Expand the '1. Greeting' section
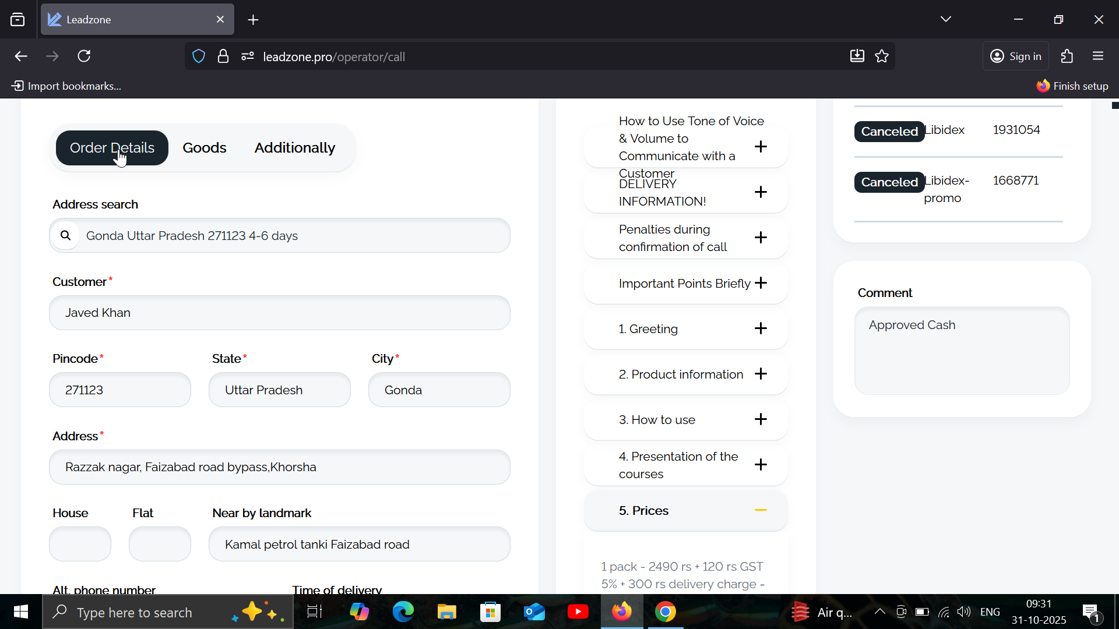1119x629 pixels. pos(760,328)
